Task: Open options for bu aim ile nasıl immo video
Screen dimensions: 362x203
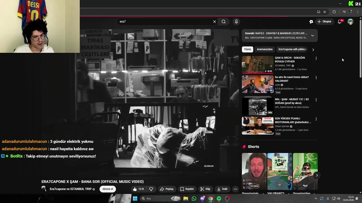Action: 316,78
